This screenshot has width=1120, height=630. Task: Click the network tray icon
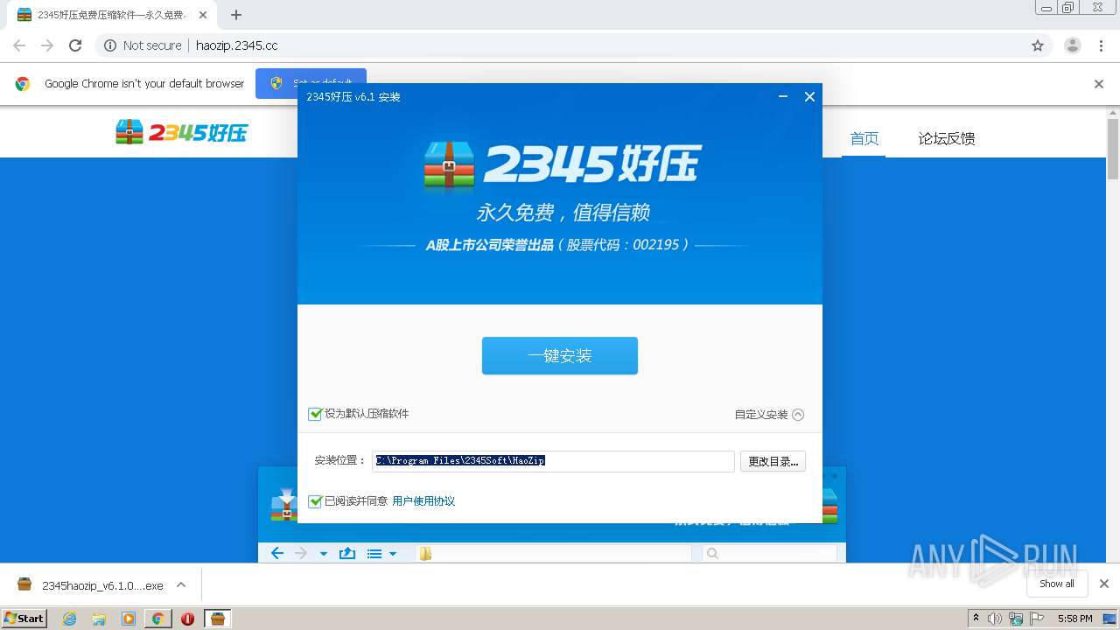pos(1016,619)
